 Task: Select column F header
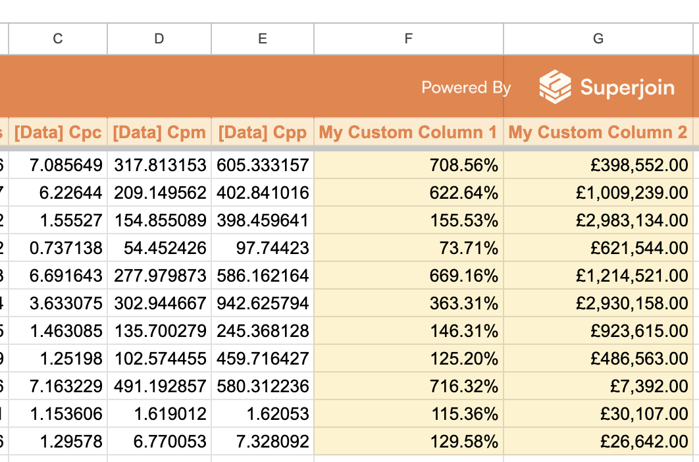(409, 39)
